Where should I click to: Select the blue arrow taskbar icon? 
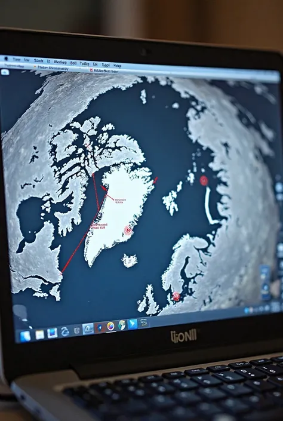pyautogui.click(x=133, y=324)
